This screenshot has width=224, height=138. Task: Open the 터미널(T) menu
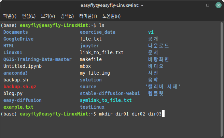point(88,16)
